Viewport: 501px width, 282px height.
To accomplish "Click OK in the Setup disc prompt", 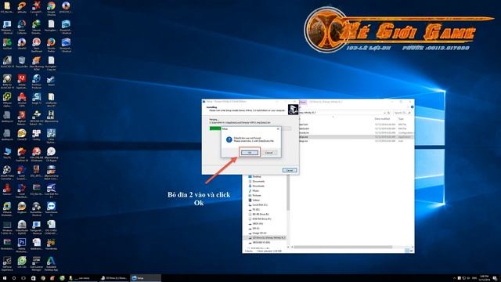I will pyautogui.click(x=250, y=153).
